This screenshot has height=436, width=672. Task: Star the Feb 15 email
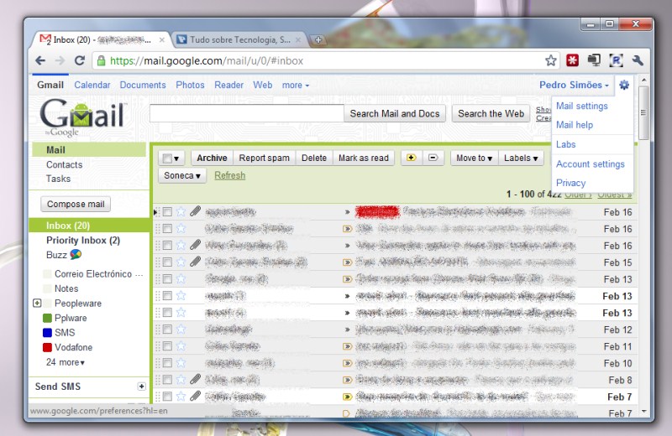(x=181, y=262)
